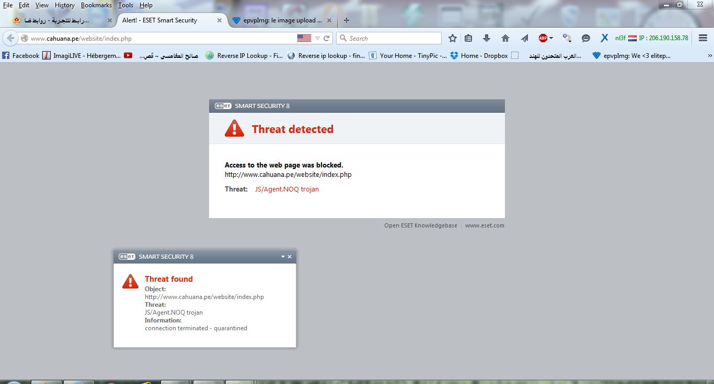Click Open ESET Knowledgebase link
The width and height of the screenshot is (714, 384).
click(421, 225)
